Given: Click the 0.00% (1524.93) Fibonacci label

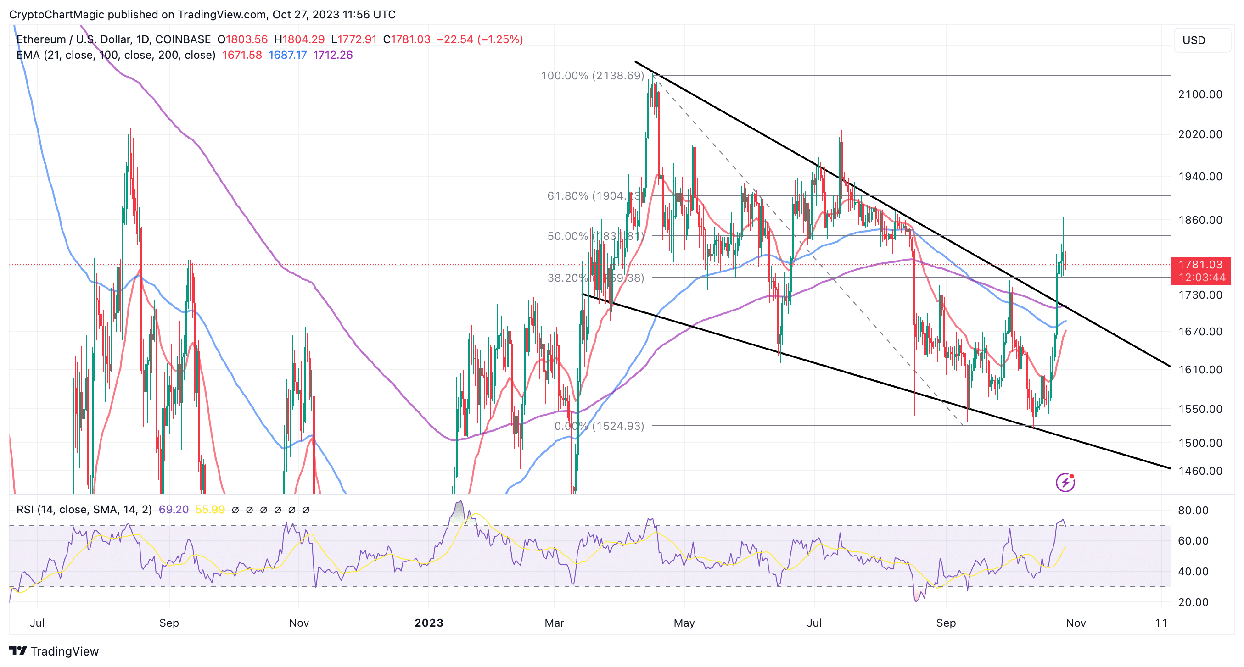Looking at the screenshot, I should (600, 426).
